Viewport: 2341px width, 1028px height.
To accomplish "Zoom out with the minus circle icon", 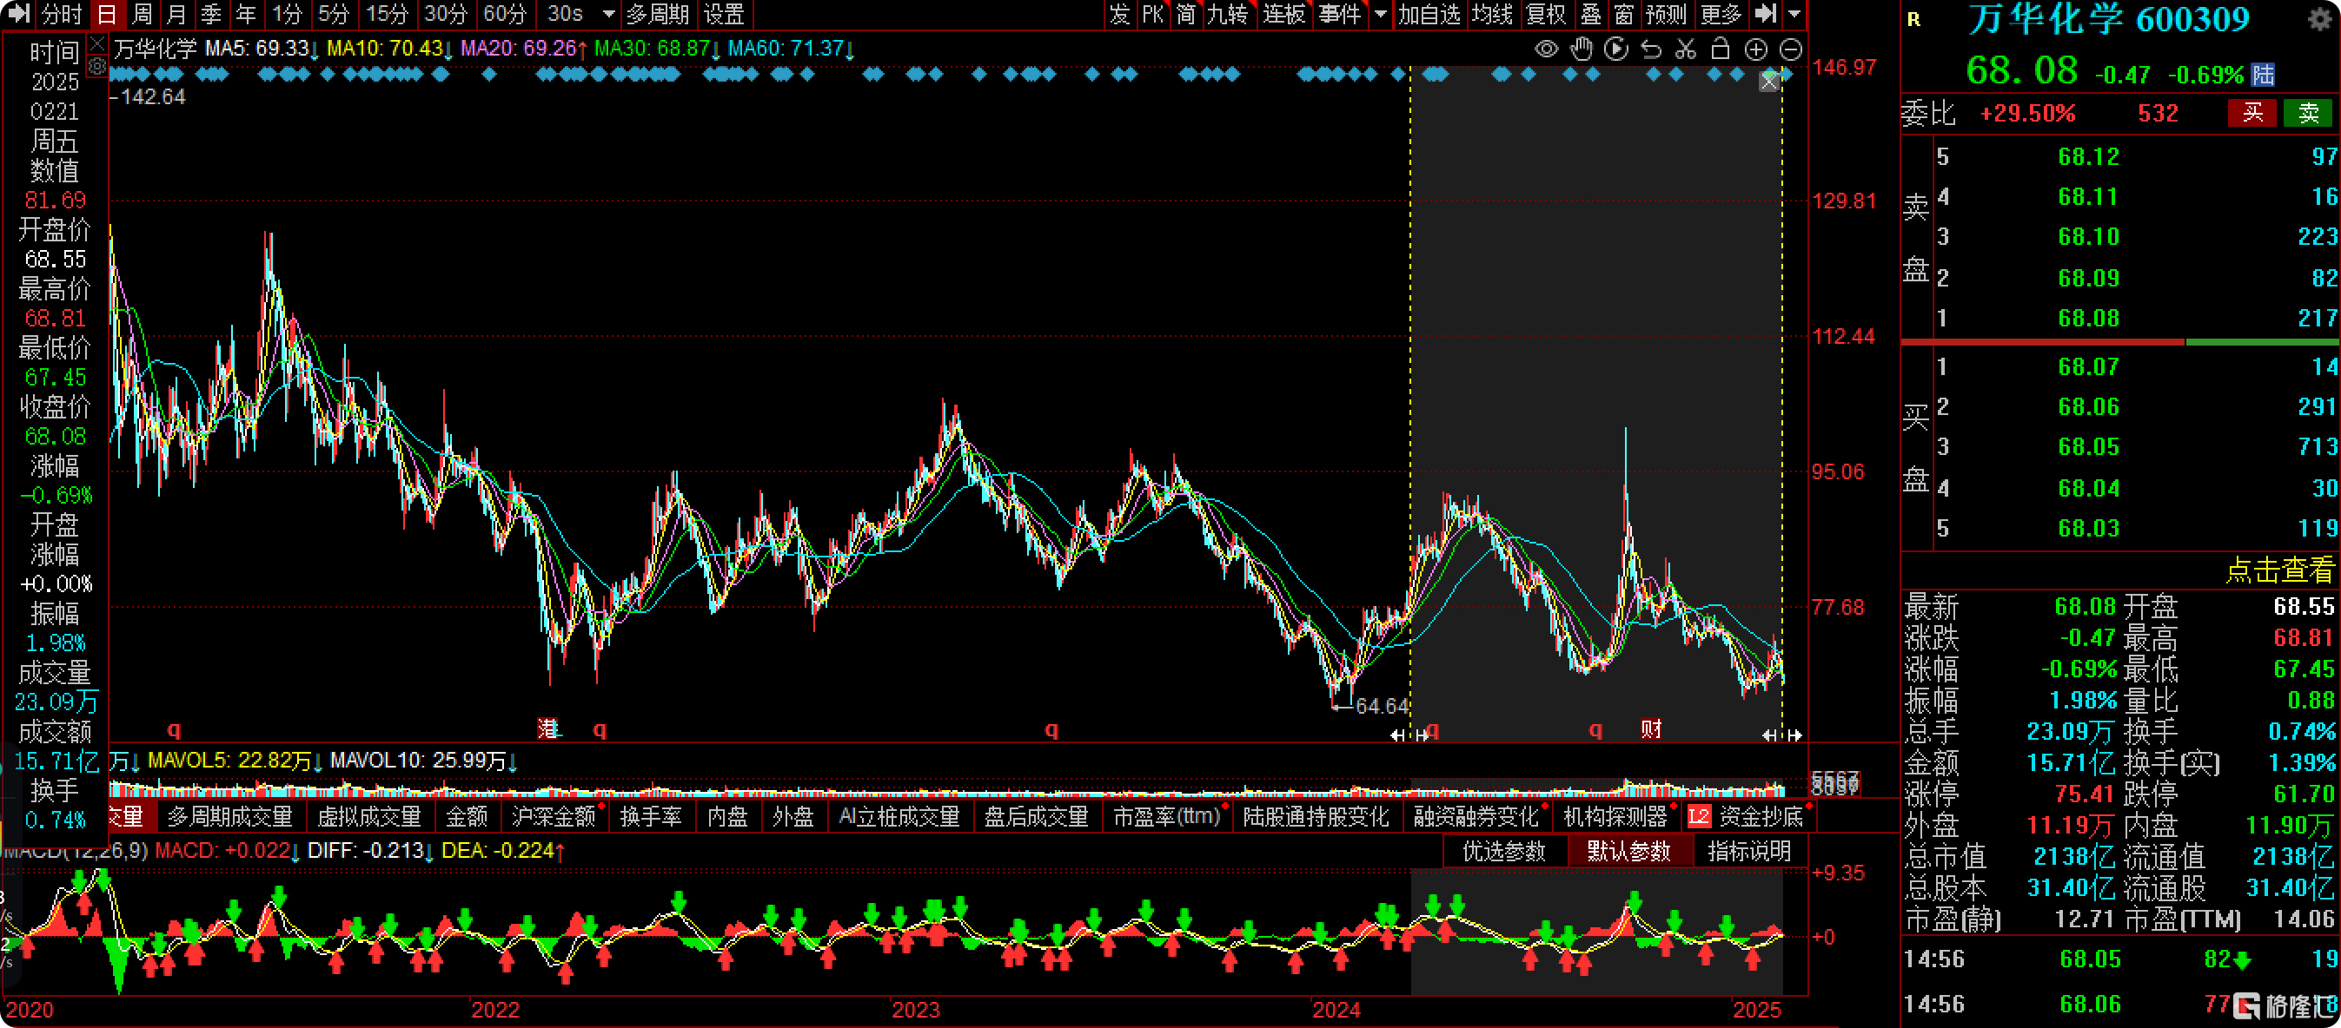I will [1790, 49].
